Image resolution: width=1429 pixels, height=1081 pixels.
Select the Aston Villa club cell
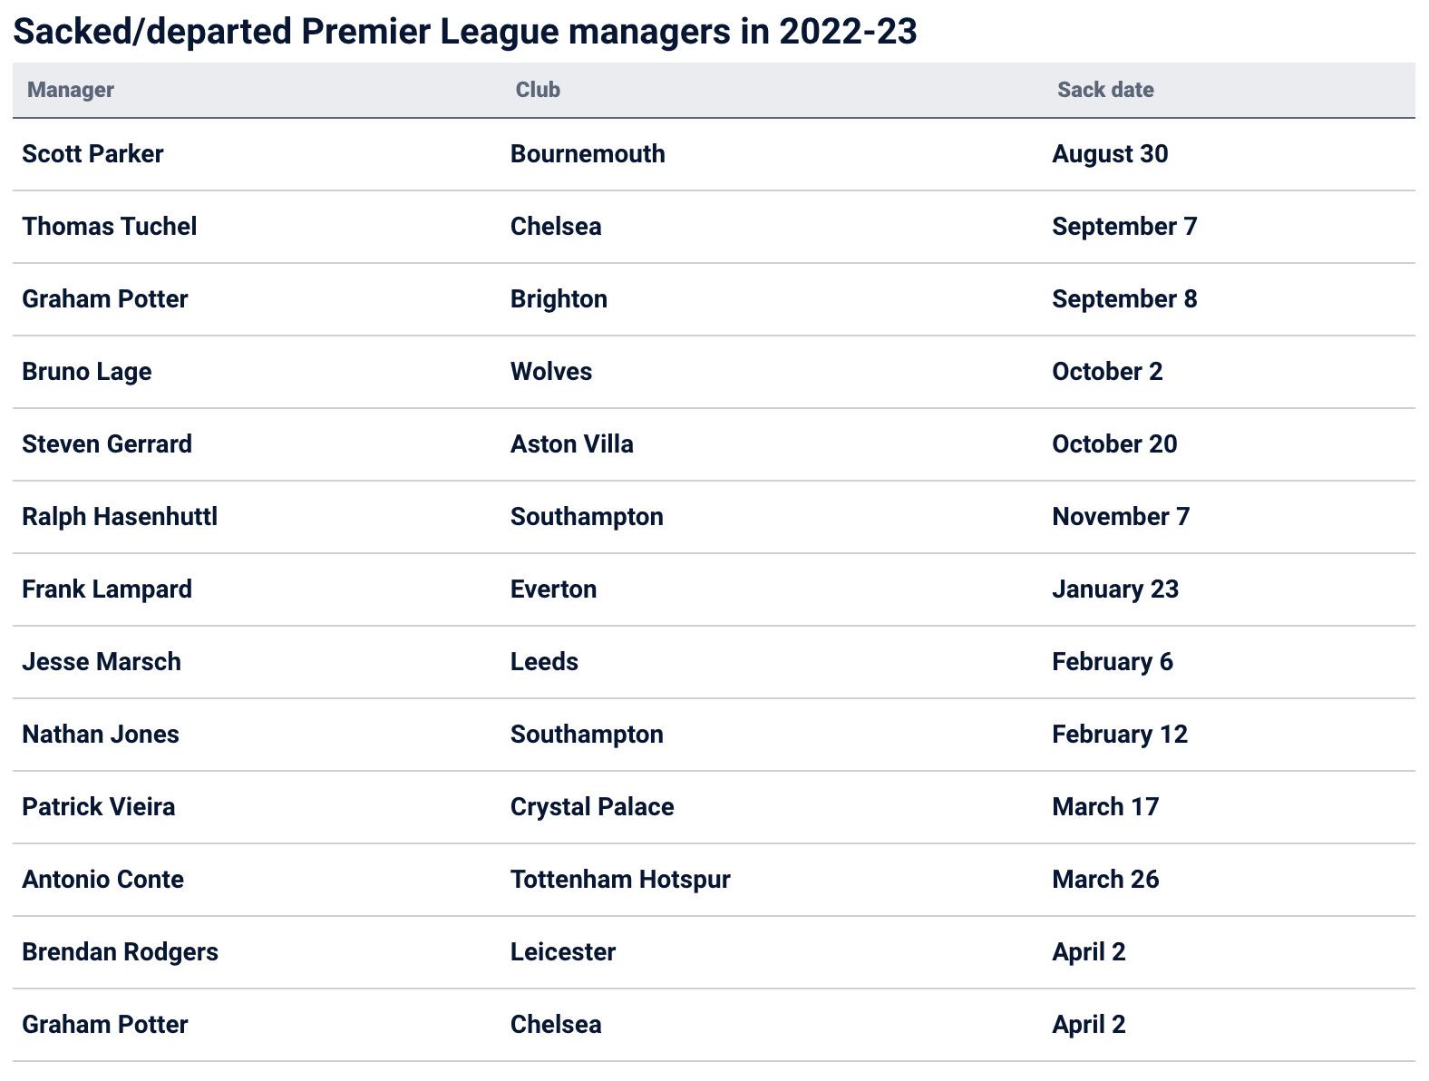pos(571,444)
